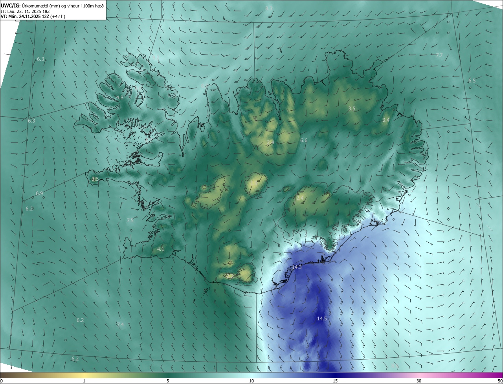The width and height of the screenshot is (503, 384).
Task: Click the 4.1 value on Reykjanes peninsula
Action: point(160,249)
